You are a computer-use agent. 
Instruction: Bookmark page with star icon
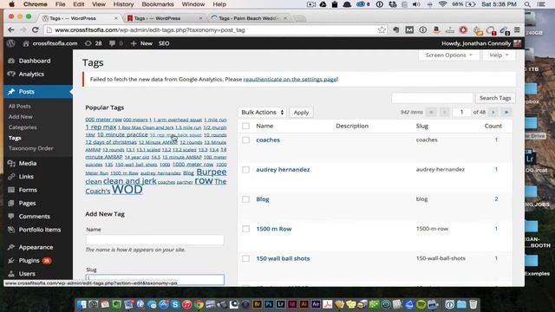[x=382, y=30]
